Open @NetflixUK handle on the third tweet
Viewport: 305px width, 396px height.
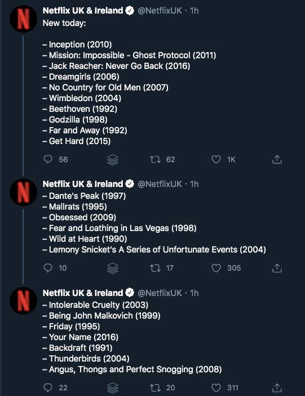[160, 293]
